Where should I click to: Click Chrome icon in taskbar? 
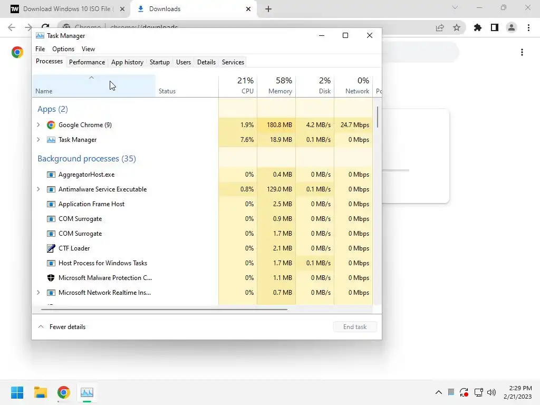(x=63, y=392)
